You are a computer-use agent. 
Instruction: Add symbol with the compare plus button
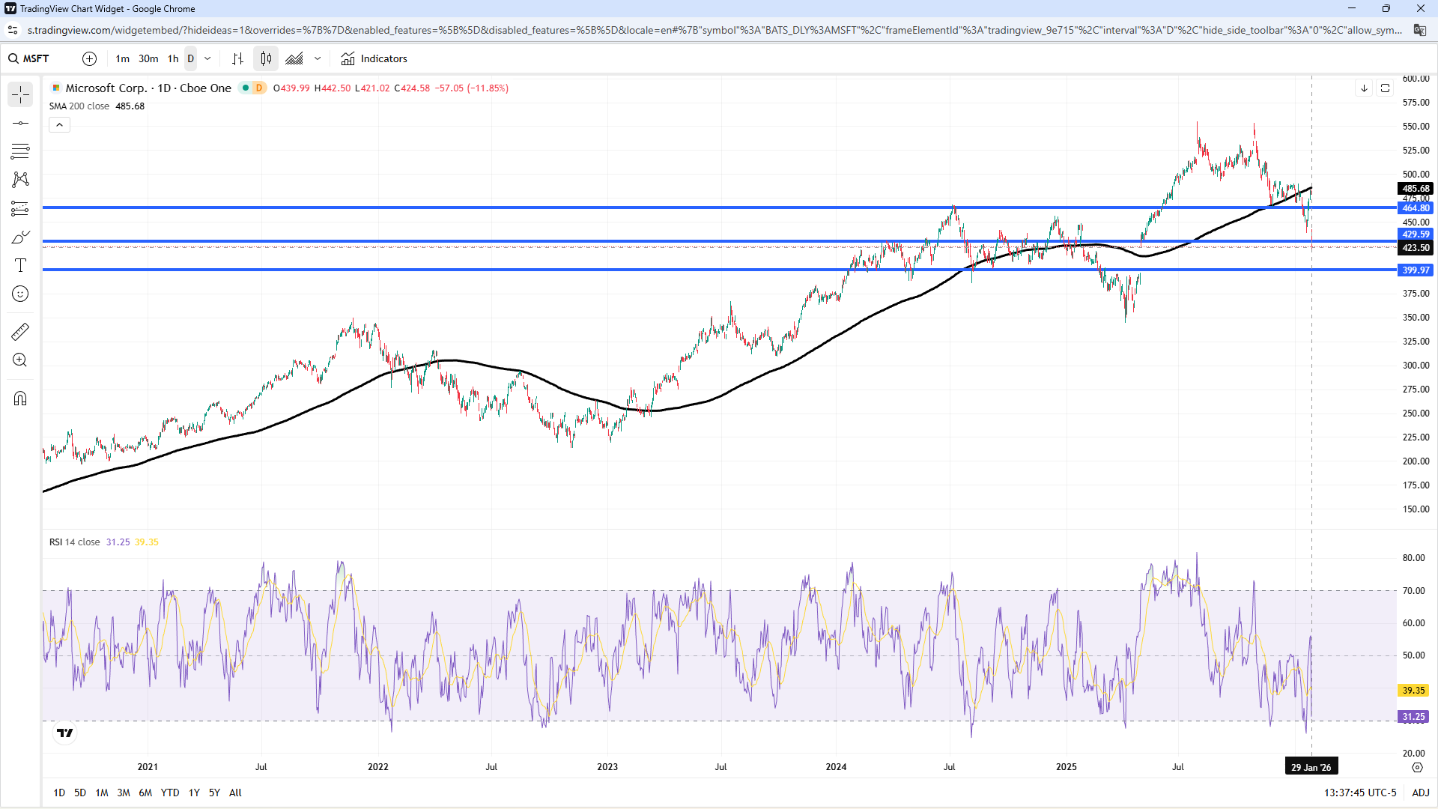click(89, 58)
